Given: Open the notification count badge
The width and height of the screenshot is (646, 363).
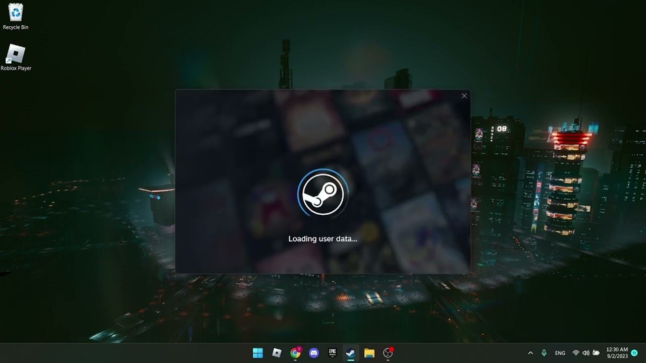Looking at the screenshot, I should tap(634, 353).
